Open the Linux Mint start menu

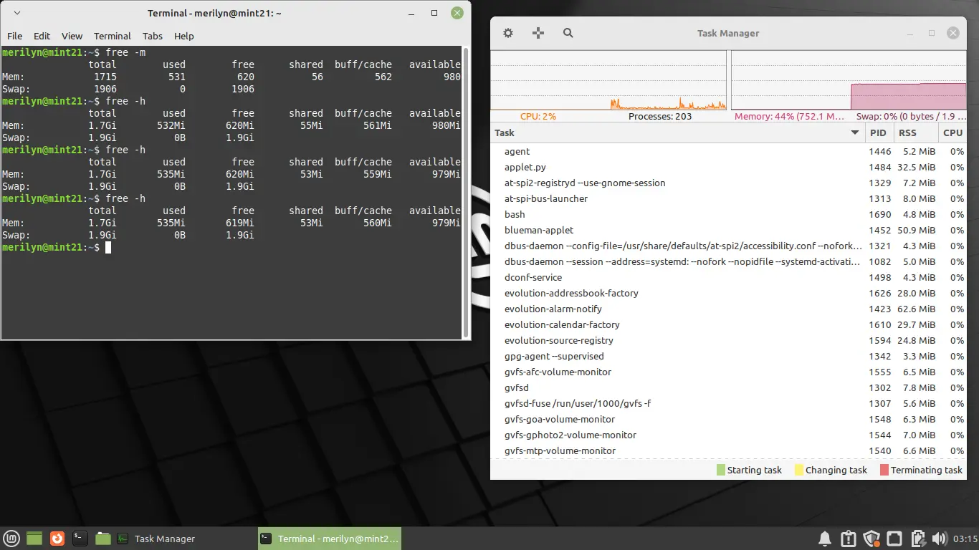(11, 539)
